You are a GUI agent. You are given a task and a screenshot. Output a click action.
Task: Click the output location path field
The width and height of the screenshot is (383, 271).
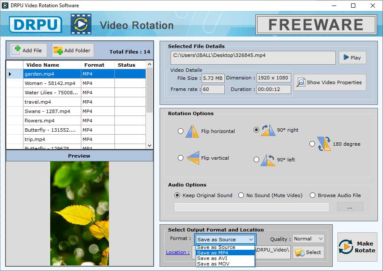click(x=273, y=252)
